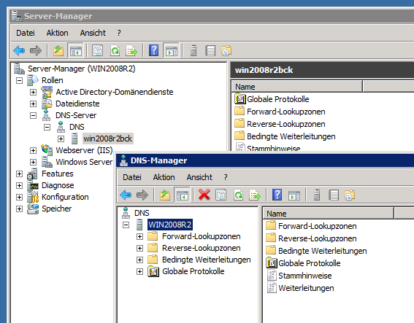The width and height of the screenshot is (414, 323).
Task: Expand Forward-Lookupzonen in DNS-Manager tree
Action: pyautogui.click(x=139, y=236)
